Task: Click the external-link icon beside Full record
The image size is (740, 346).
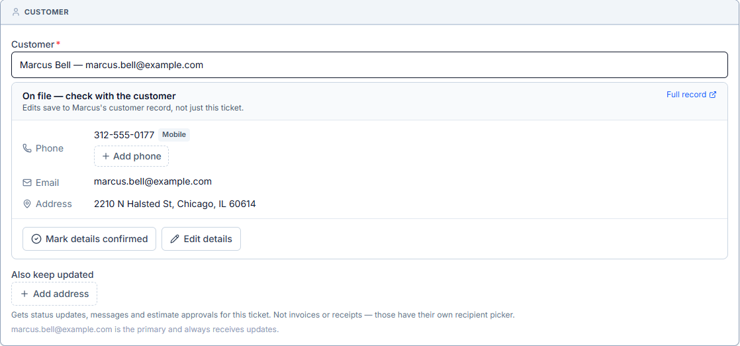Action: (x=713, y=95)
